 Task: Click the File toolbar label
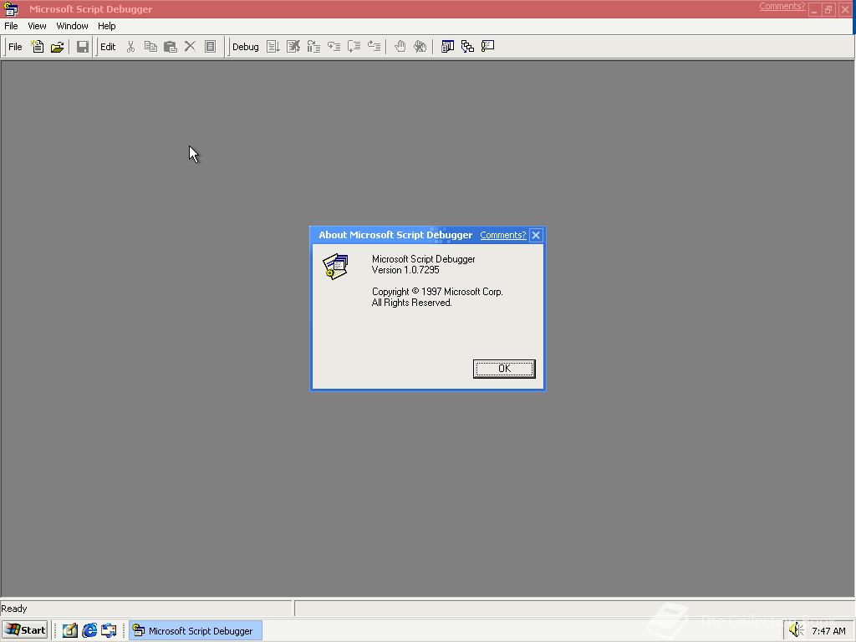point(15,47)
